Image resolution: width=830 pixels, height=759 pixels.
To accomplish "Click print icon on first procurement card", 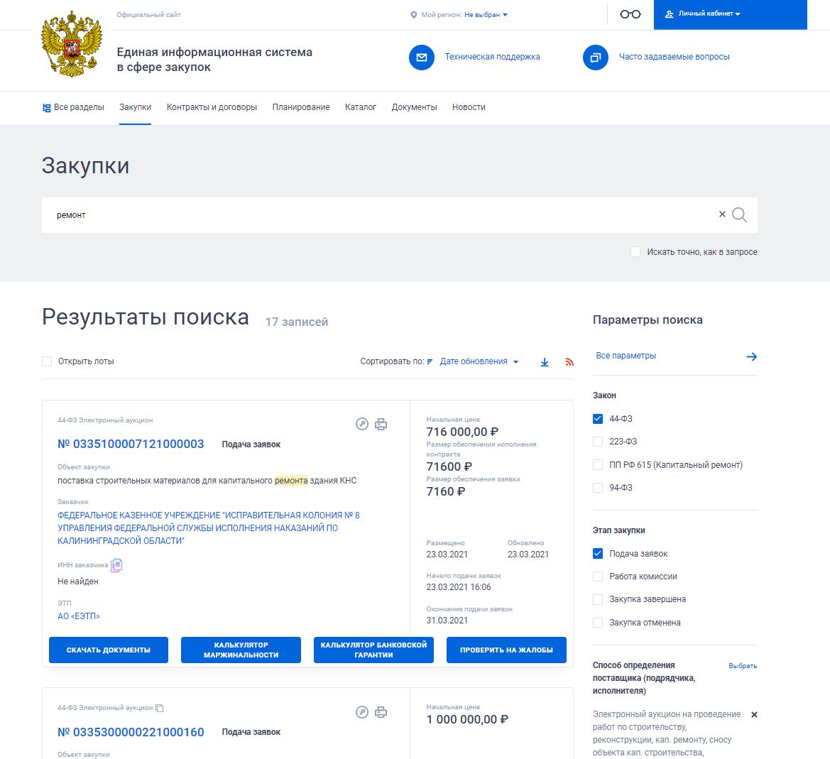I will pos(381,424).
